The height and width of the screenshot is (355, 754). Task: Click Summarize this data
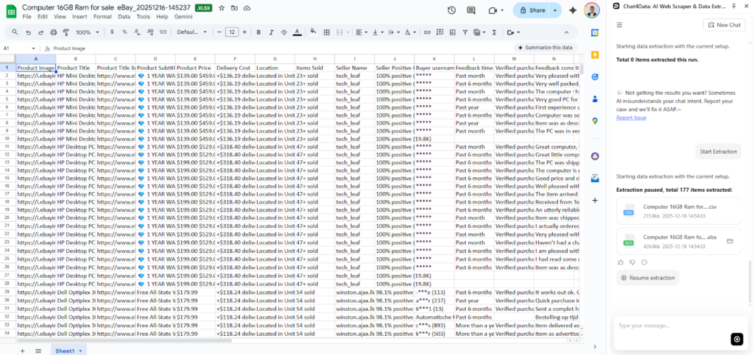click(545, 48)
